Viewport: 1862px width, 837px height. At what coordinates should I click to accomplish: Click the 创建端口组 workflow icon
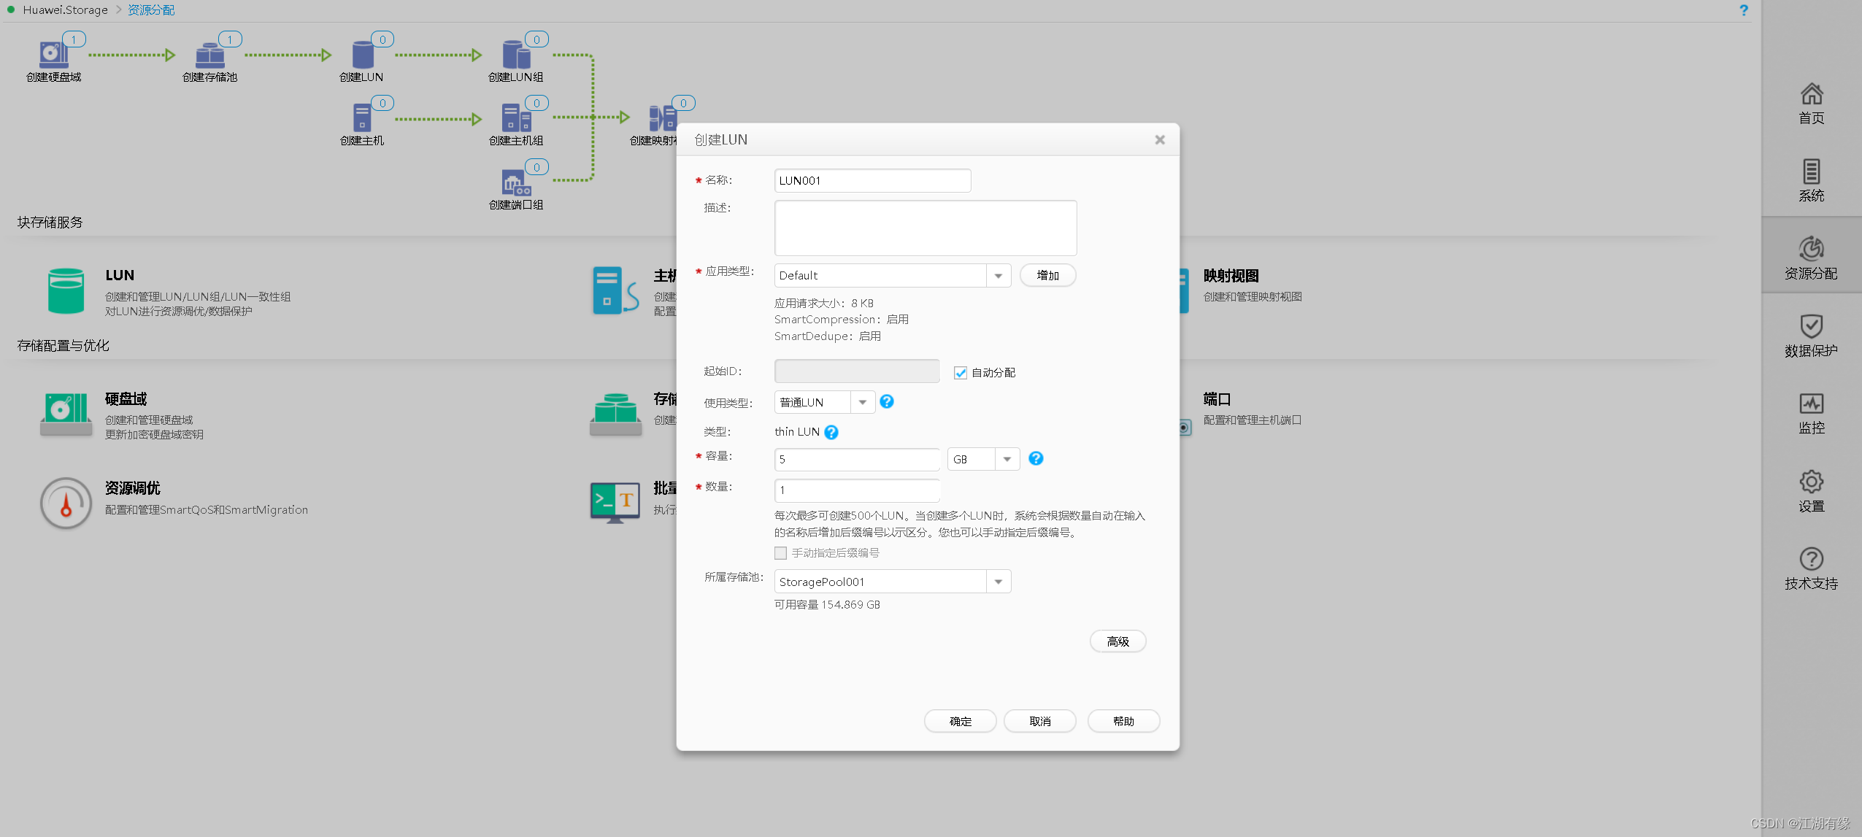pyautogui.click(x=516, y=182)
